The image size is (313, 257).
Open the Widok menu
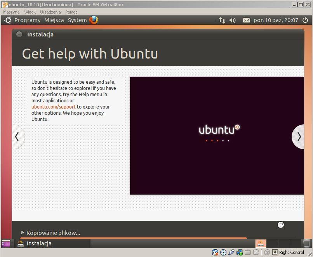(x=30, y=12)
